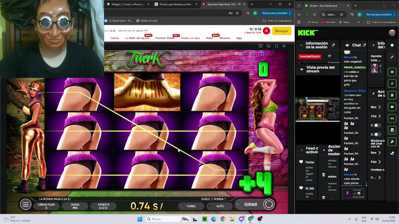Open the DIVISA PEN currency selector
This screenshot has height=224, width=399.
pyautogui.click(x=75, y=206)
